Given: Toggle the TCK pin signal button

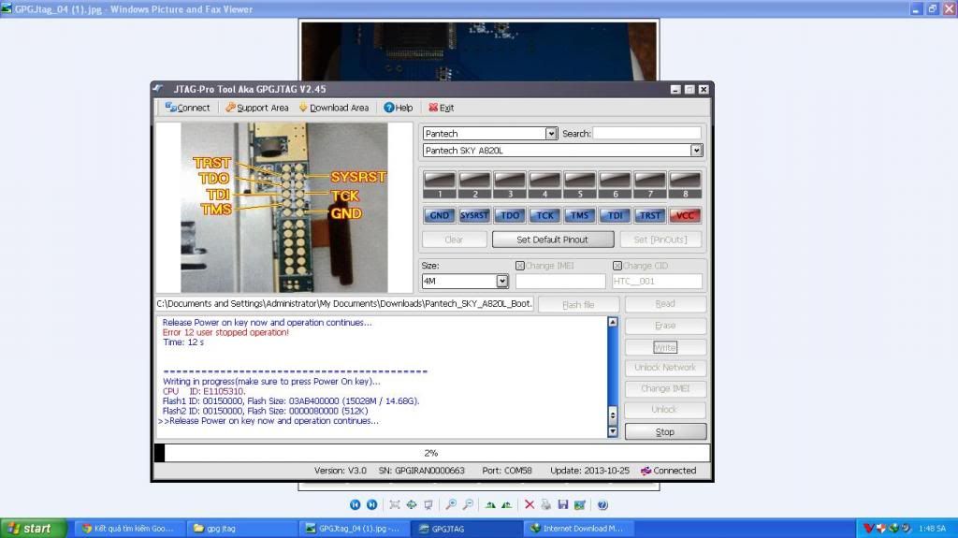Looking at the screenshot, I should [544, 215].
